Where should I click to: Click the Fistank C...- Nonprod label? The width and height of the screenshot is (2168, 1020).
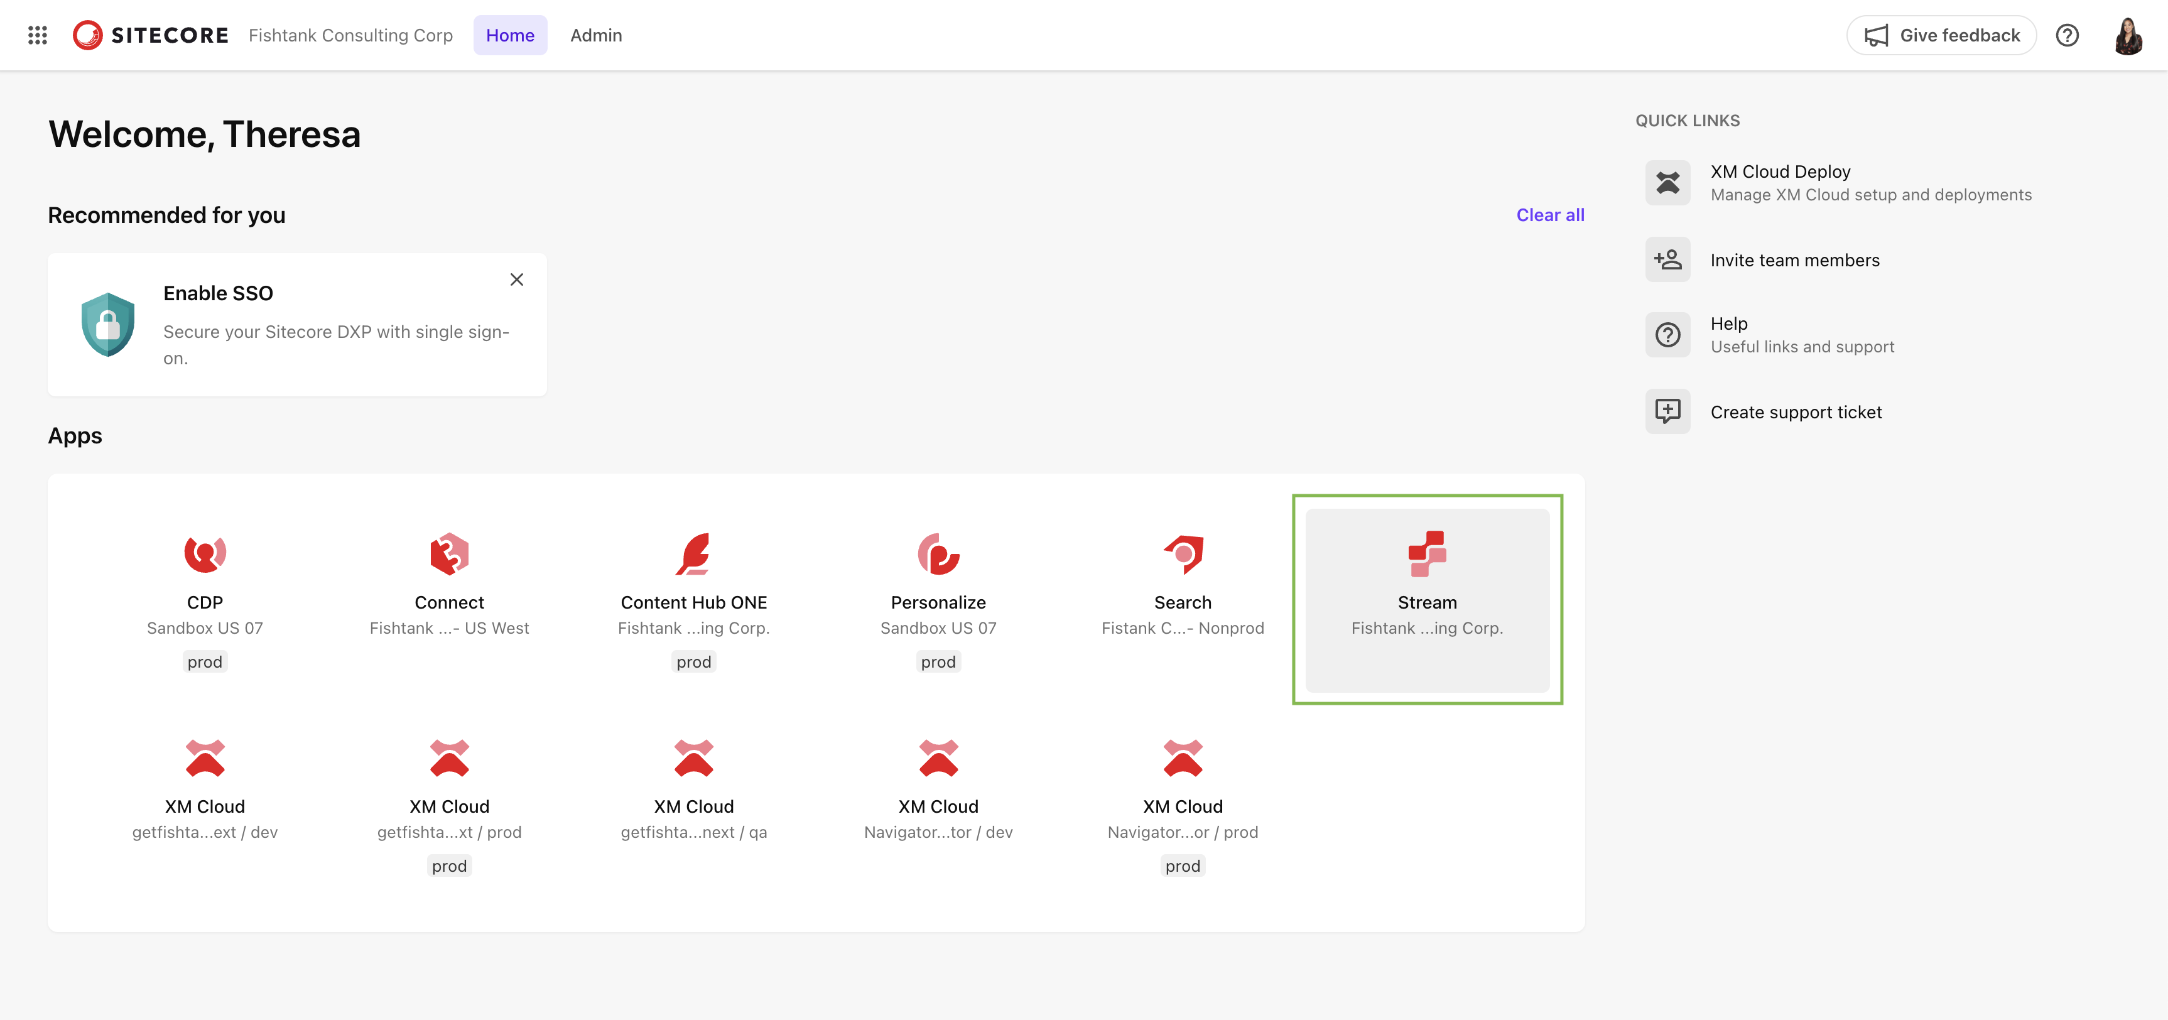[1183, 628]
